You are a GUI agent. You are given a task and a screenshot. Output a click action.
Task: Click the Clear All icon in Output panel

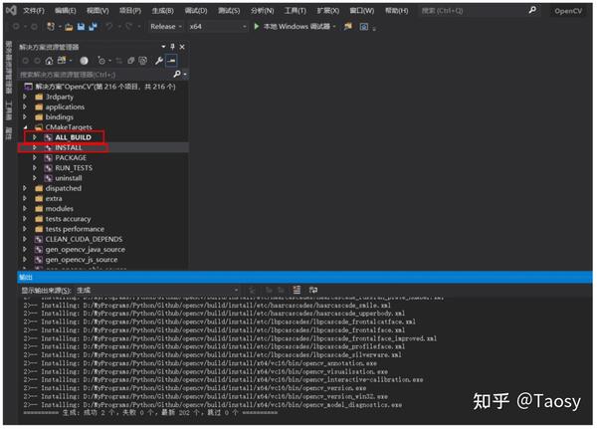tap(297, 290)
